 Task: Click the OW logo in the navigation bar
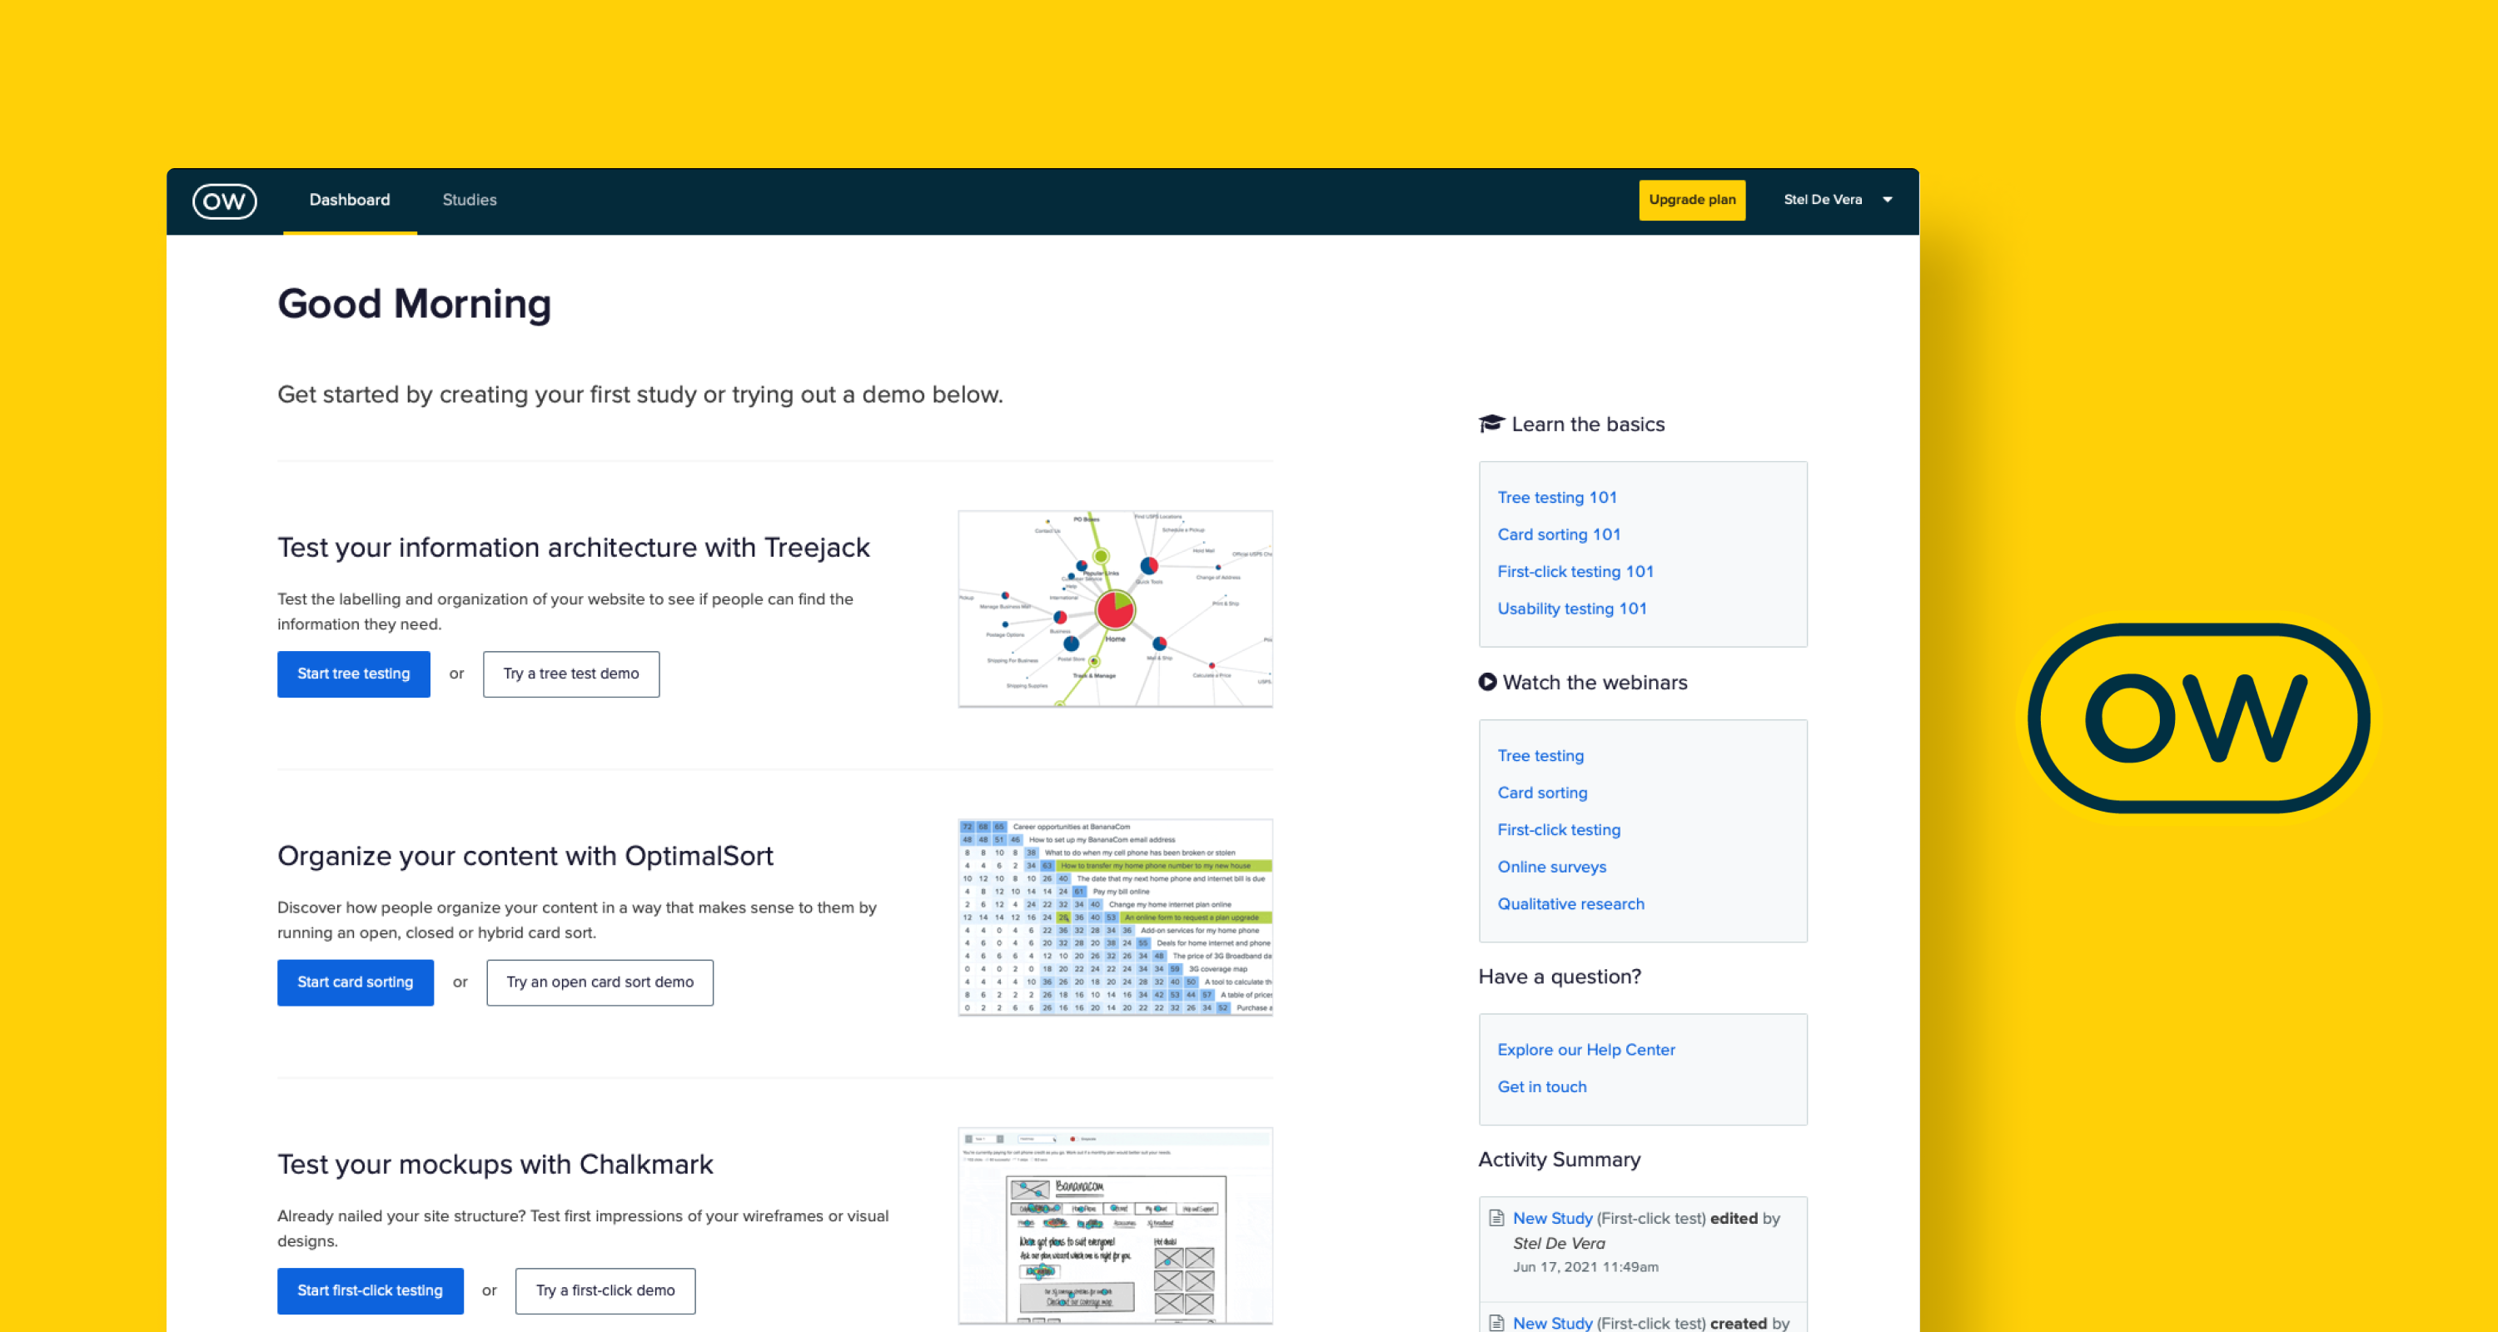(223, 198)
